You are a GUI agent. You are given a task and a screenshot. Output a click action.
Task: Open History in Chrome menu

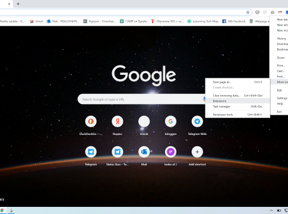click(x=279, y=39)
